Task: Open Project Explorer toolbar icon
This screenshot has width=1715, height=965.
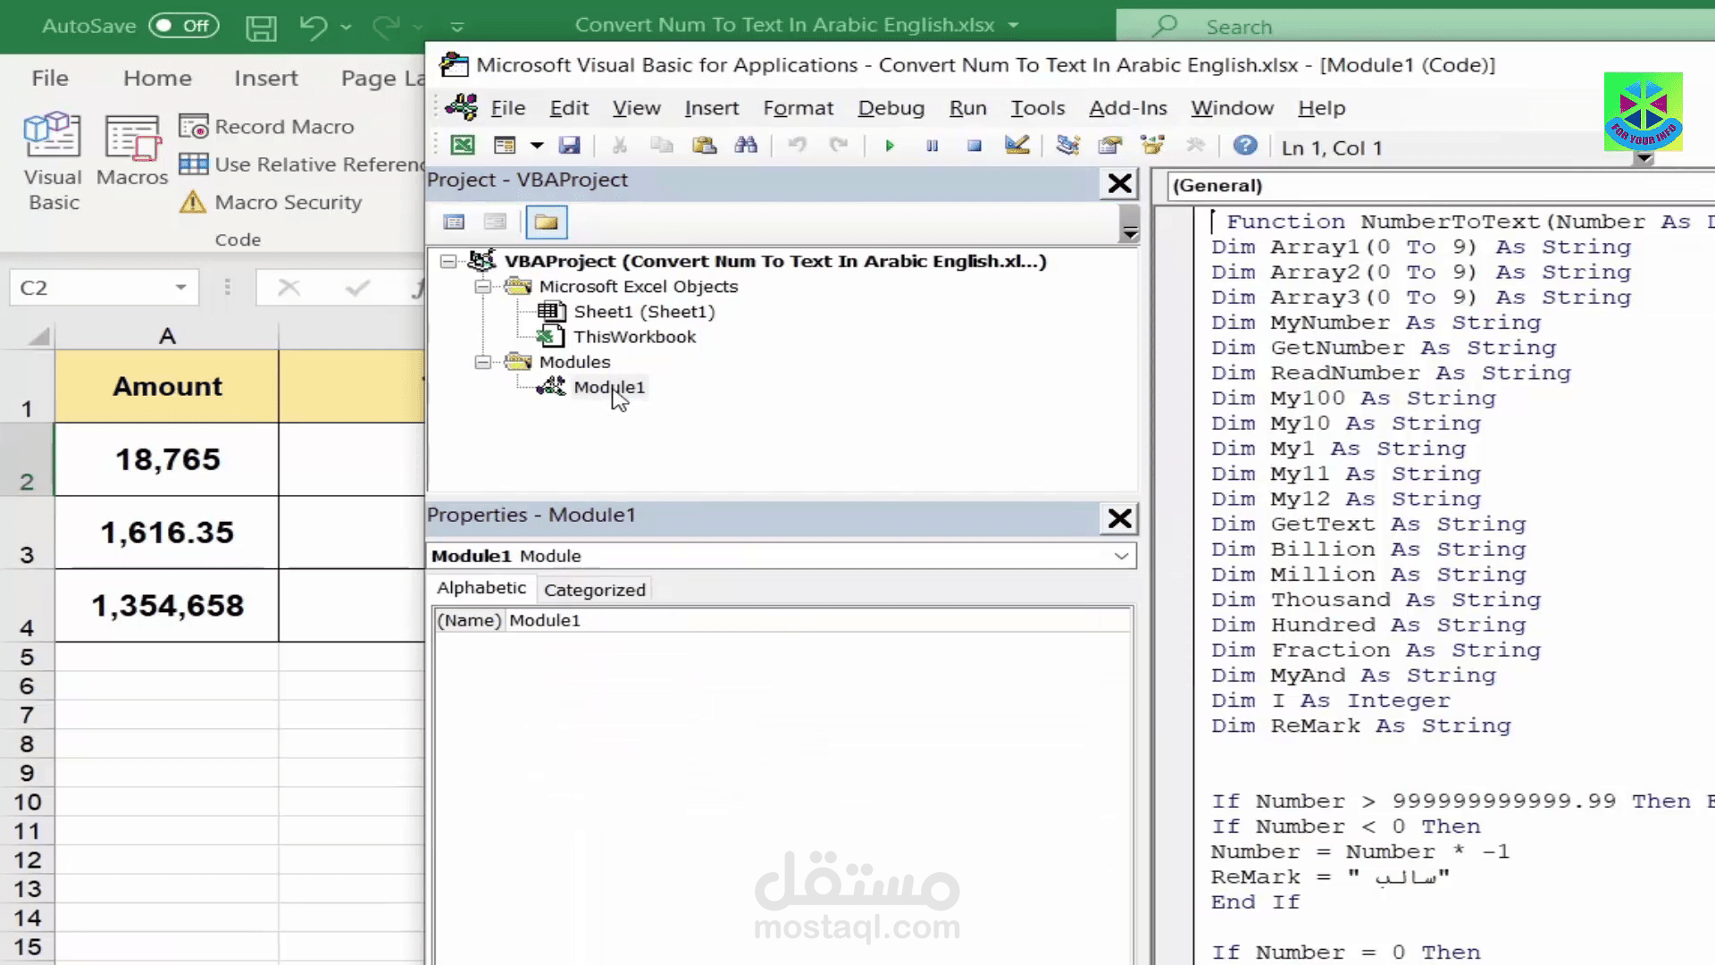Action: pyautogui.click(x=1067, y=146)
